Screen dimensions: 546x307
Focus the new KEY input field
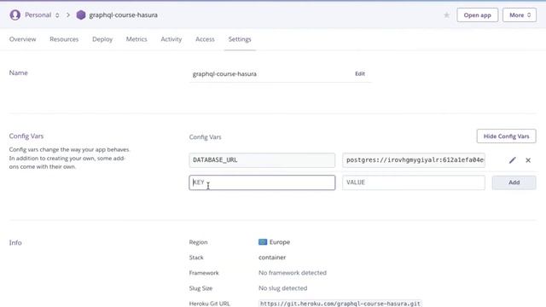(262, 182)
